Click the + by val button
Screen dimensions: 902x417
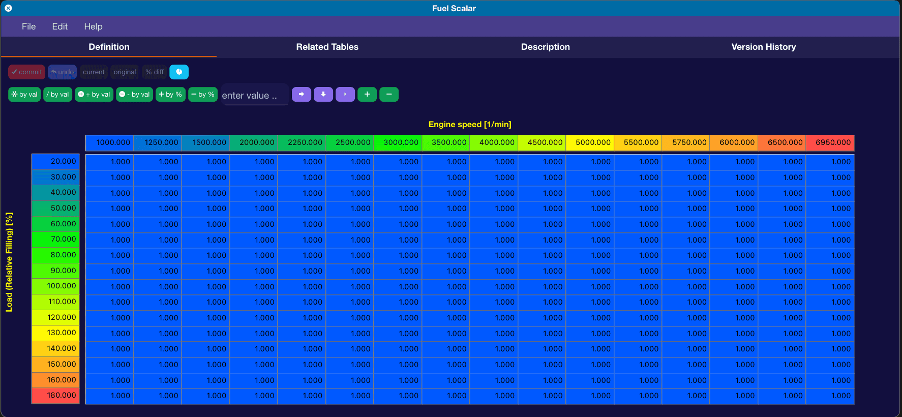coord(94,94)
